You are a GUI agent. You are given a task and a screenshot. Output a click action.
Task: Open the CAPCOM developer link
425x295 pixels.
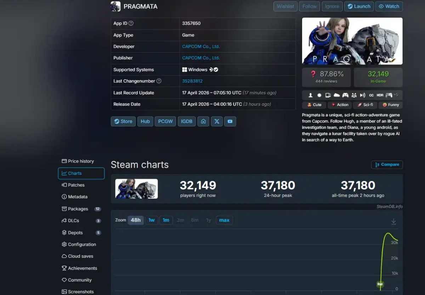(x=201, y=46)
